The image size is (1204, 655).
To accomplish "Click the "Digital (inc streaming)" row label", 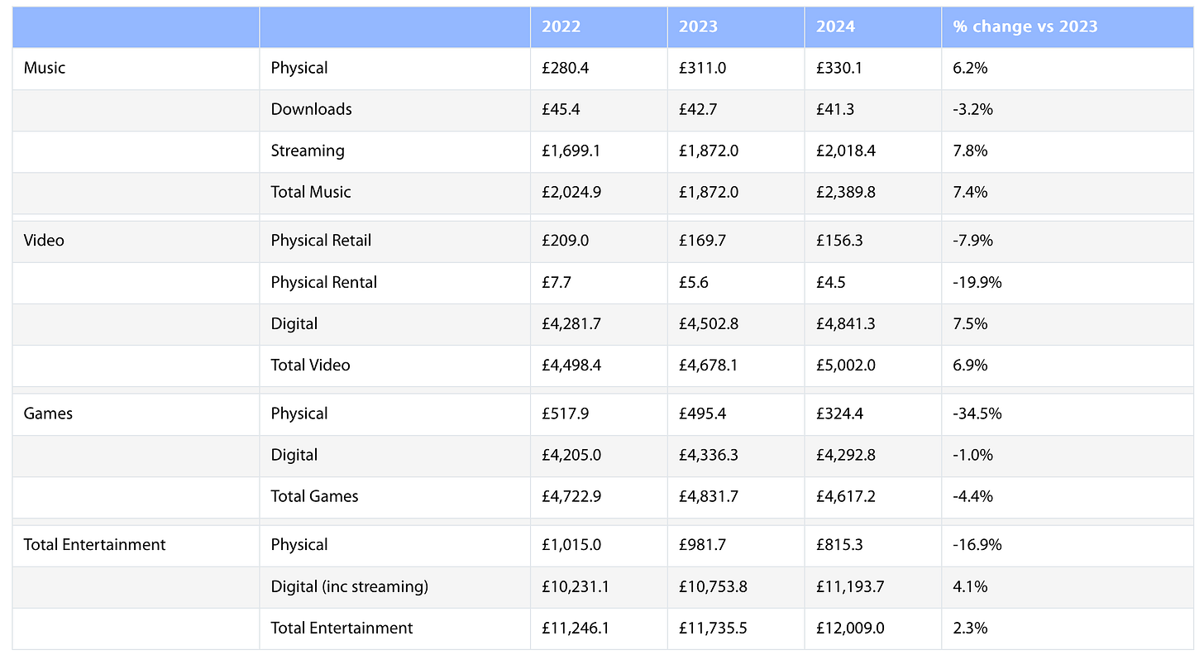I will coord(350,586).
